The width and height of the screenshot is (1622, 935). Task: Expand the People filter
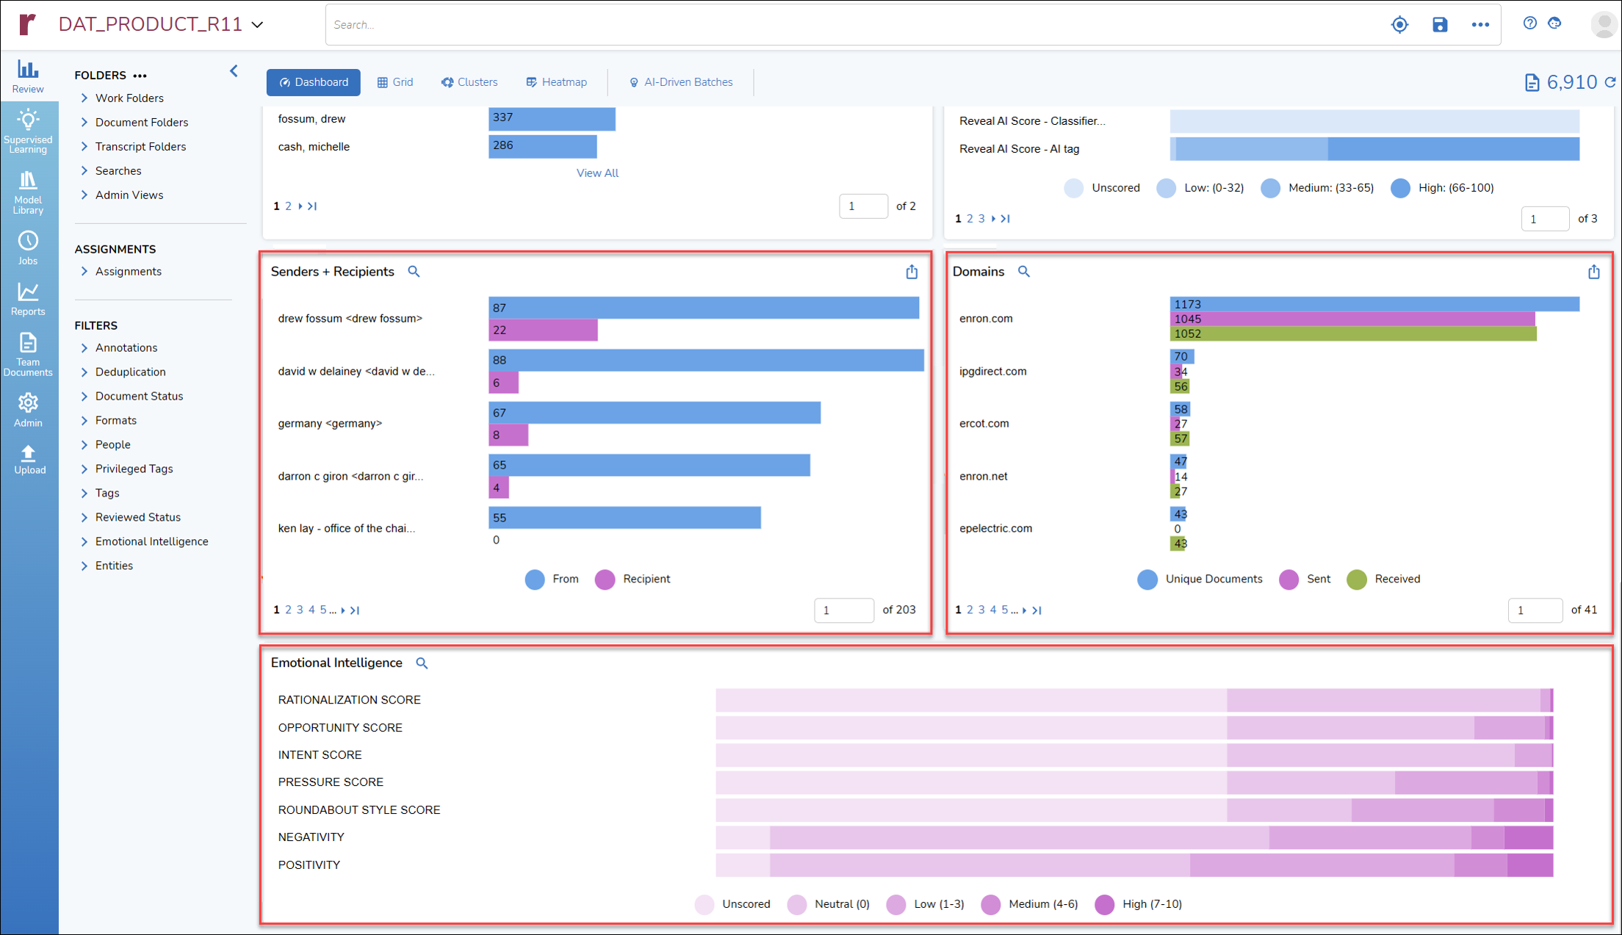coord(84,444)
